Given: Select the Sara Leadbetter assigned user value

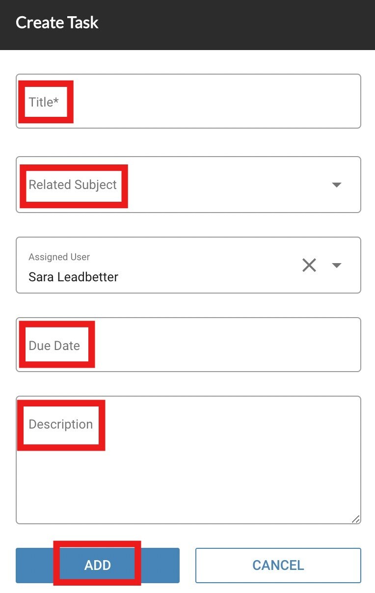Looking at the screenshot, I should 74,277.
